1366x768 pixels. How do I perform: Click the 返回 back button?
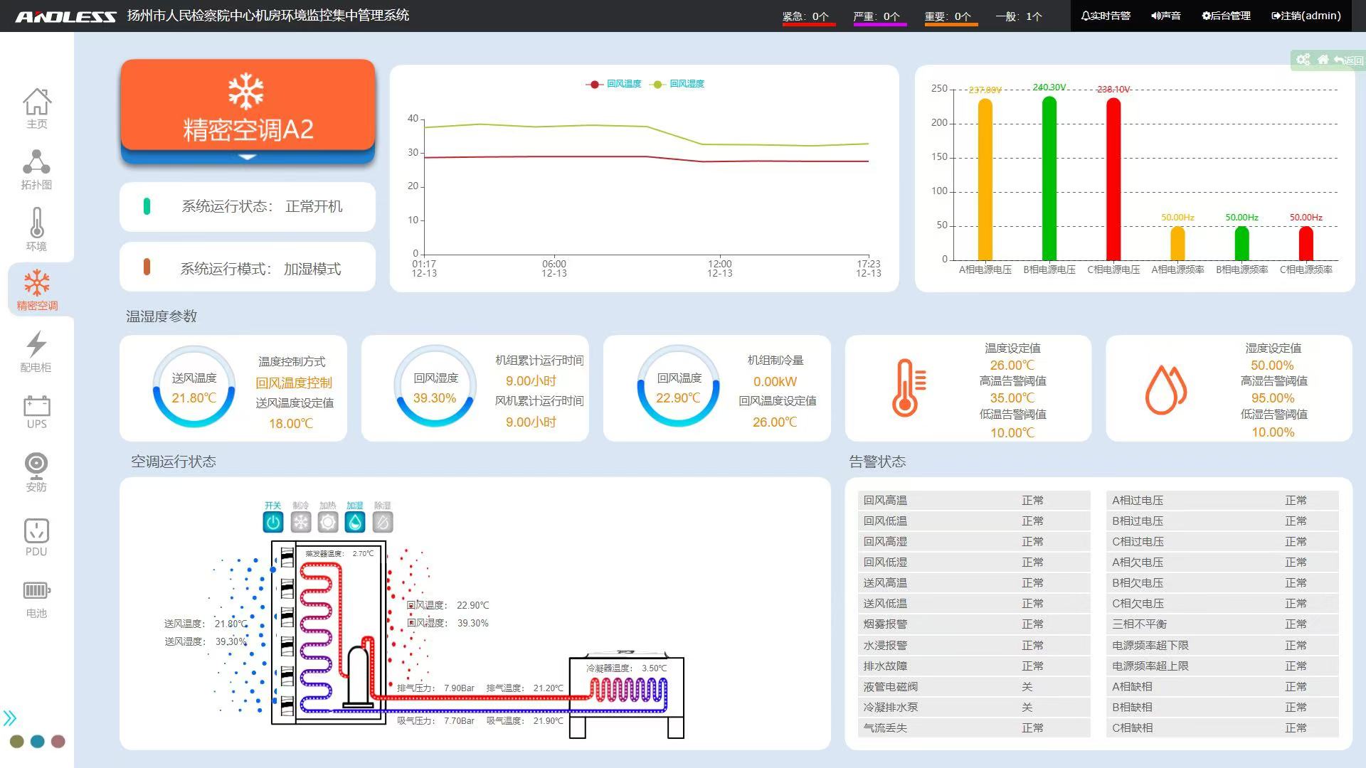1349,60
